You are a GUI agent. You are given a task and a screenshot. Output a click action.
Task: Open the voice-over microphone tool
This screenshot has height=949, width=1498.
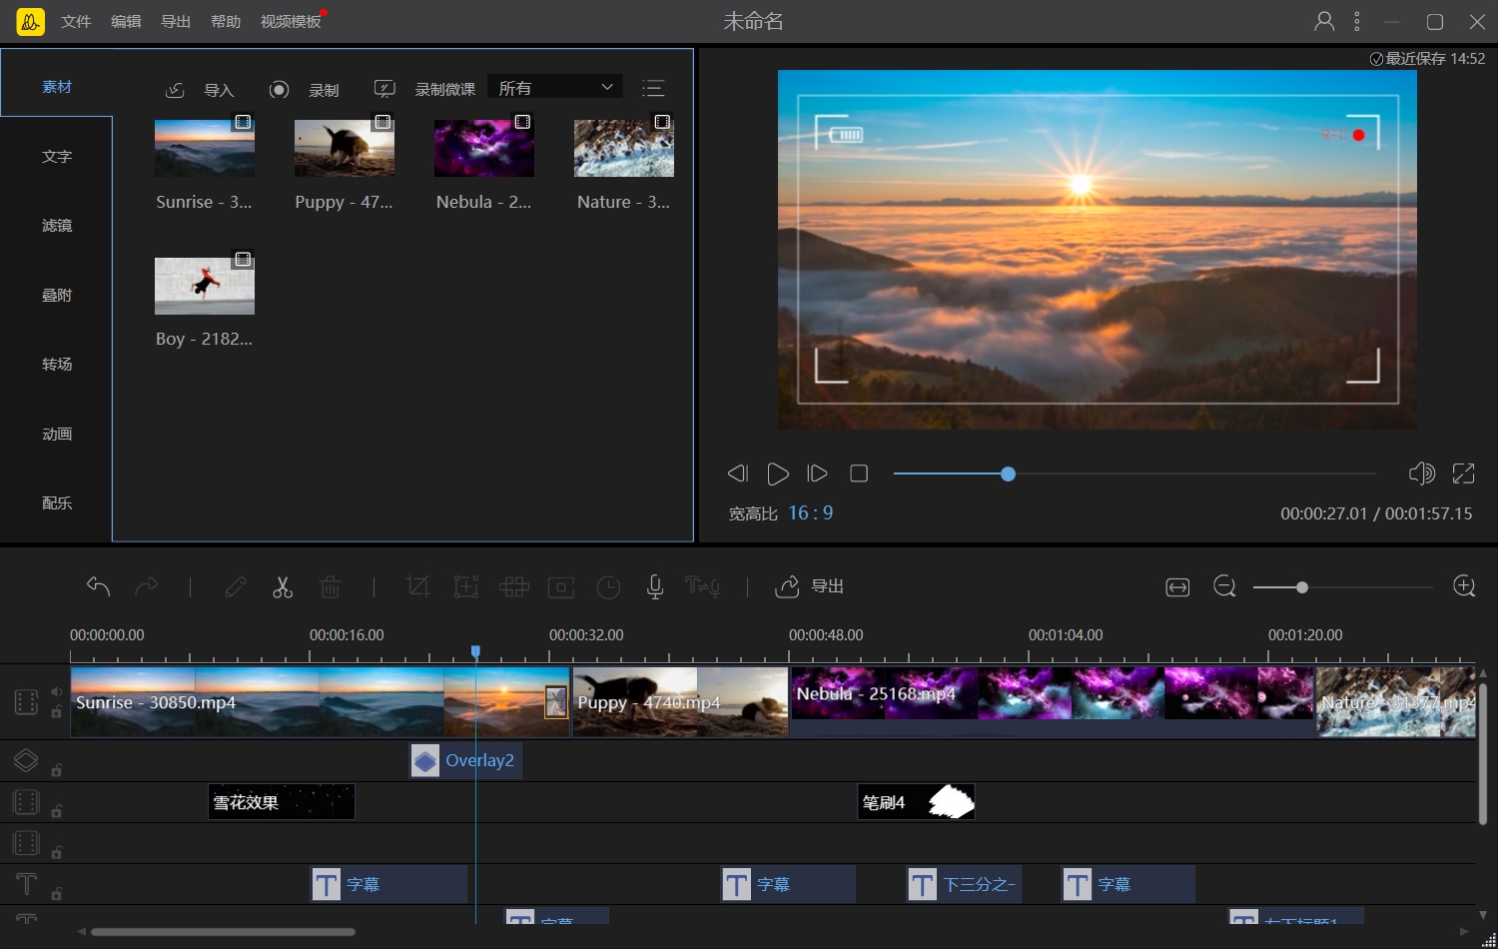[x=655, y=587]
